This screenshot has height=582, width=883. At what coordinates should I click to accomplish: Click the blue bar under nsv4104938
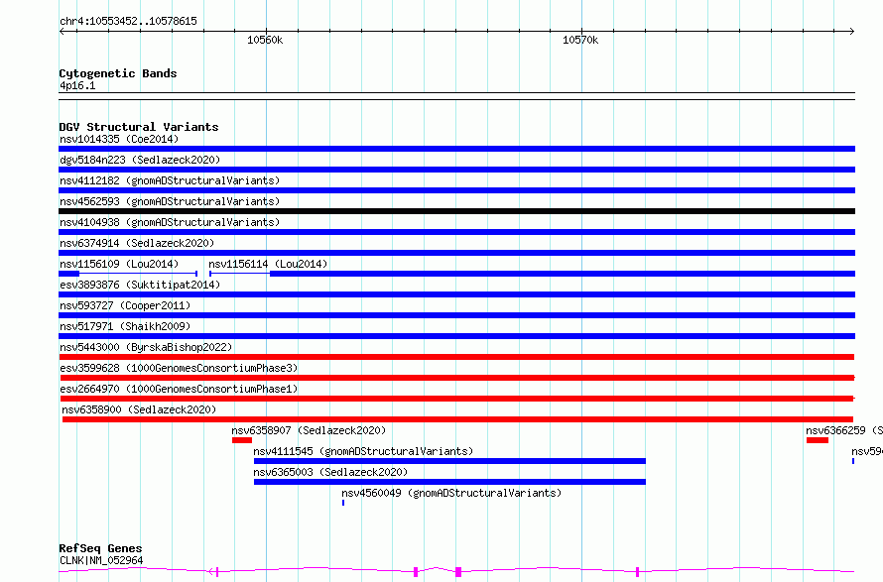456,232
